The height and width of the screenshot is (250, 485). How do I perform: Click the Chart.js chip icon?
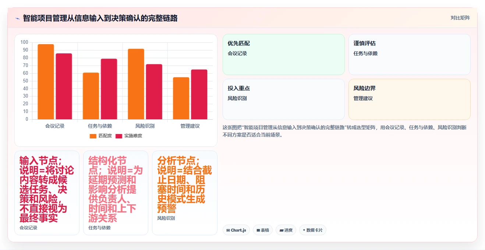[228, 230]
